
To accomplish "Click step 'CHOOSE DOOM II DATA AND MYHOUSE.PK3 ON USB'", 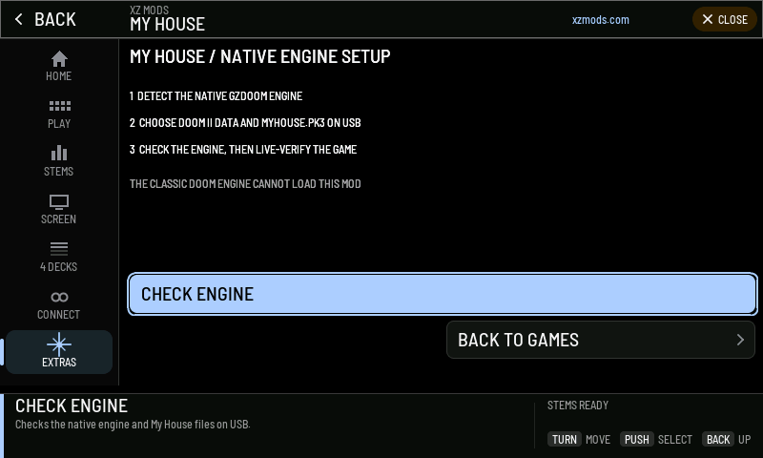I will pos(250,123).
